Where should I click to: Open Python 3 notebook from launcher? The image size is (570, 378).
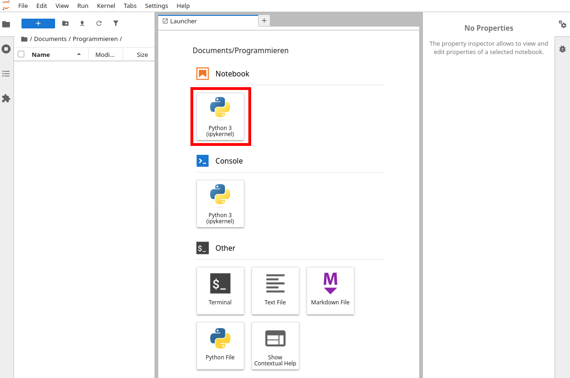[220, 116]
